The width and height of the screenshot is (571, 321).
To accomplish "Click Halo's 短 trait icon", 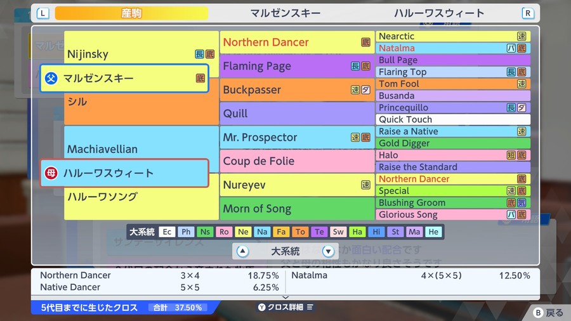I will 511,155.
